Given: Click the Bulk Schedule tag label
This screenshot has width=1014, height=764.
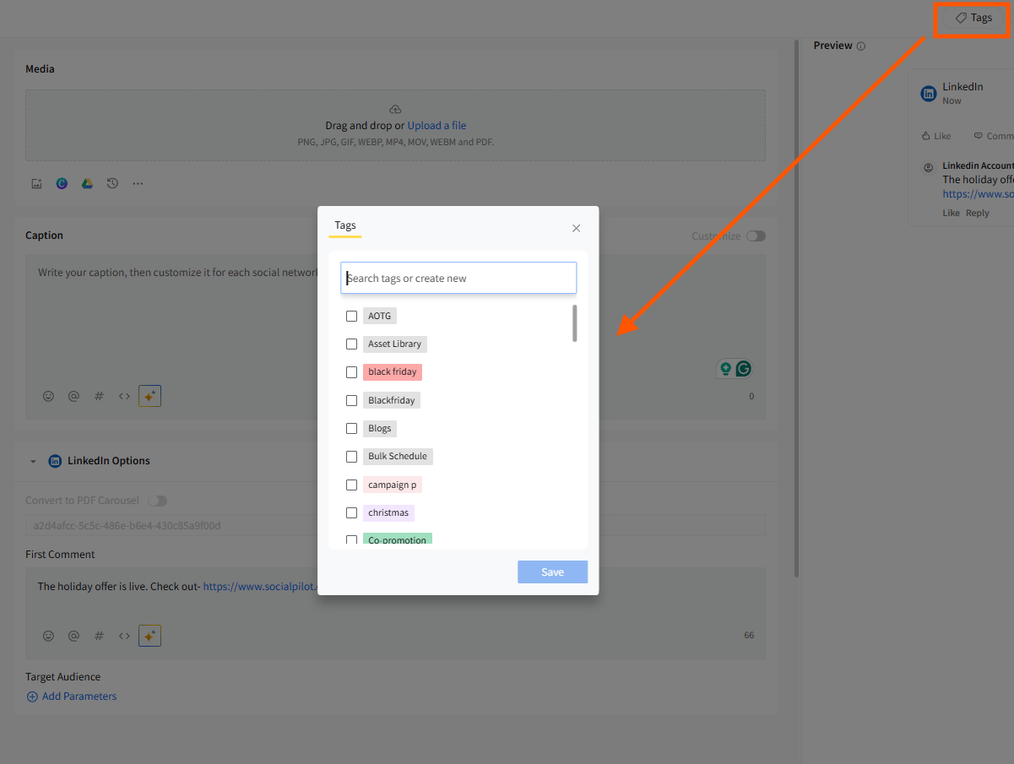Looking at the screenshot, I should (398, 456).
